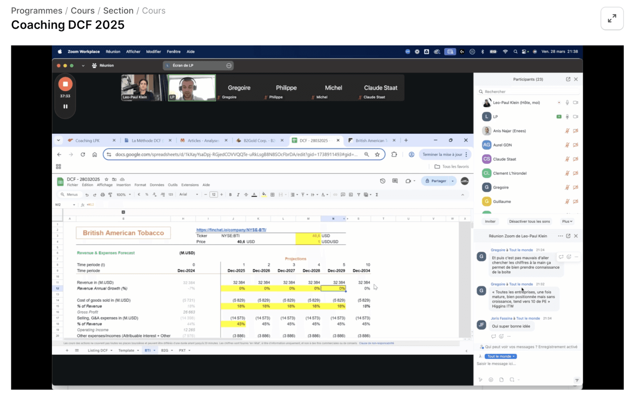Select the Listing DCF sheet tab
This screenshot has width=627, height=398.
(98, 351)
